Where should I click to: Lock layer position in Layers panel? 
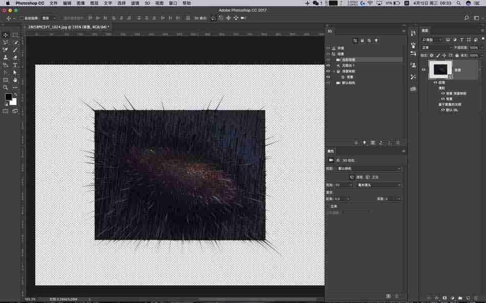coord(444,56)
